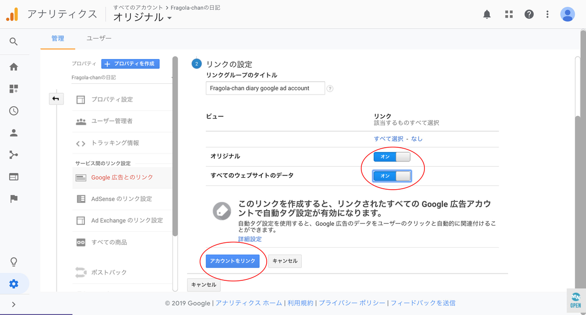Viewport: 586px width, 315px height.
Task: Open AdSense のリンク設定 in the sidebar menu
Action: click(121, 199)
